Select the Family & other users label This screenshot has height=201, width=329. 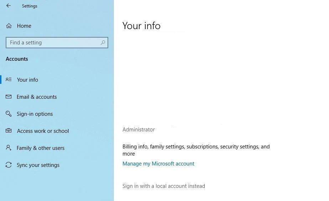(41, 148)
